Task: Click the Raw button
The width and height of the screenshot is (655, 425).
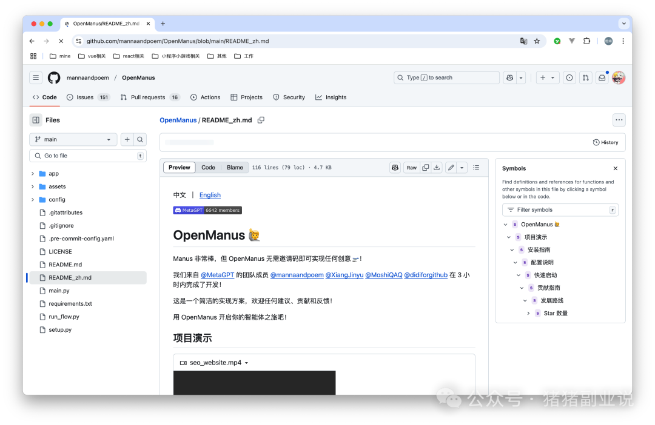Action: pyautogui.click(x=412, y=168)
